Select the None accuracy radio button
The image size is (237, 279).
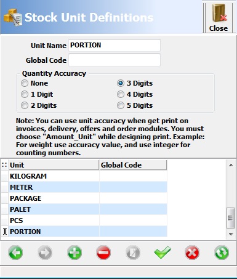25,83
